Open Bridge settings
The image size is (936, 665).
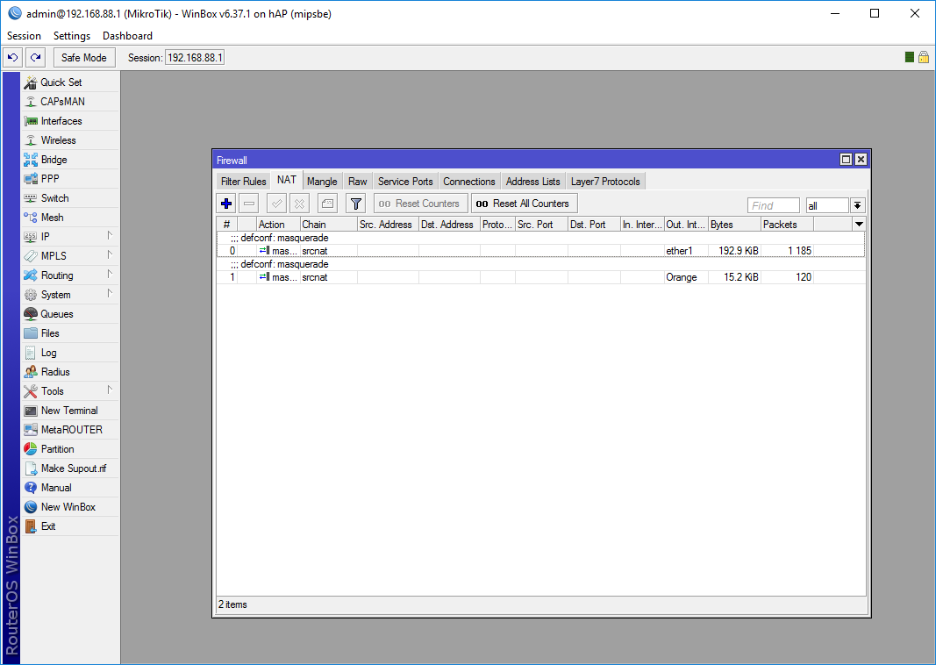pos(70,160)
